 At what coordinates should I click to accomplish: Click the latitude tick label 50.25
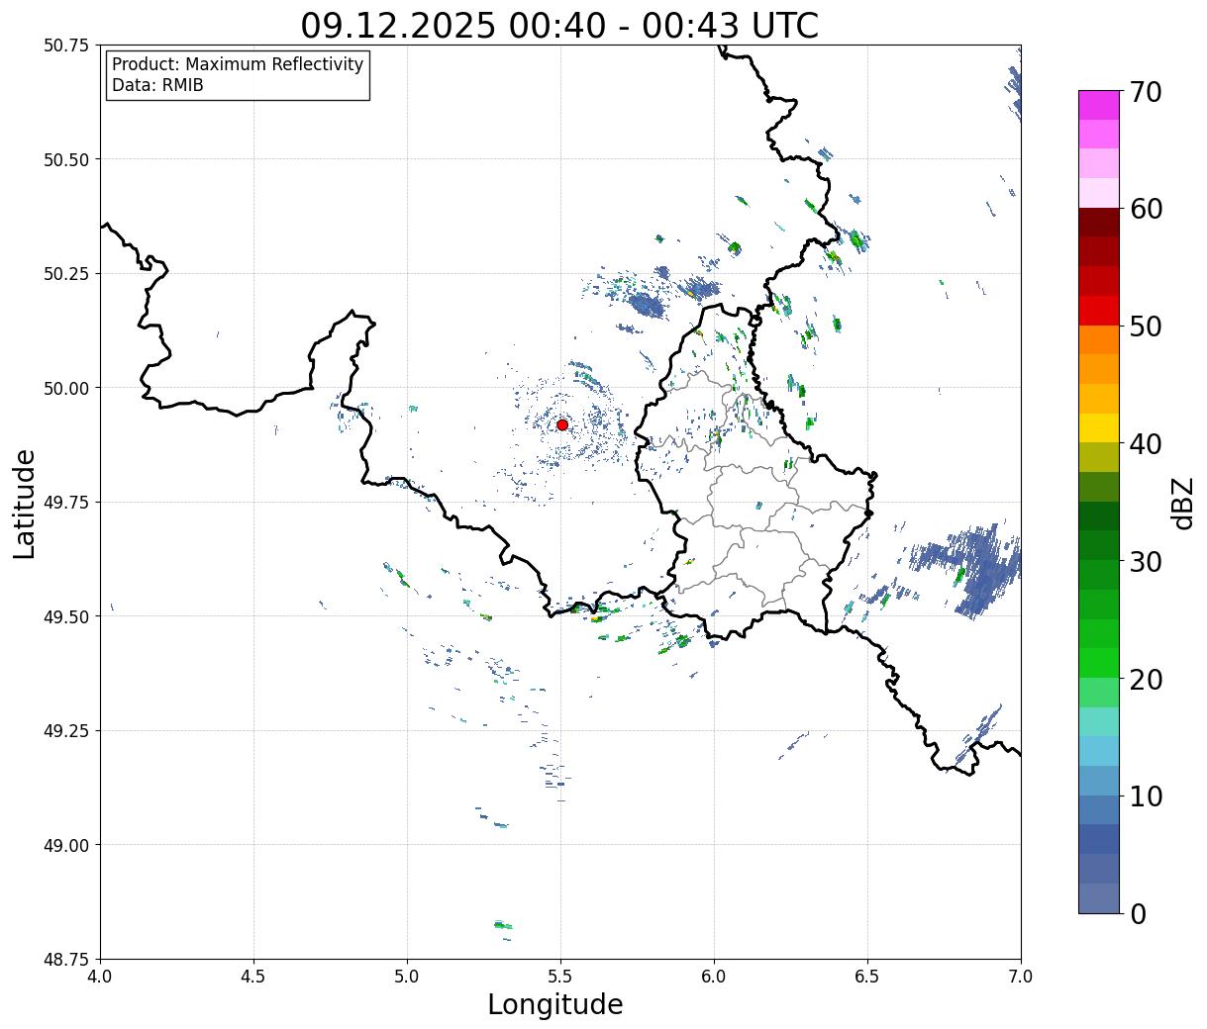click(66, 274)
